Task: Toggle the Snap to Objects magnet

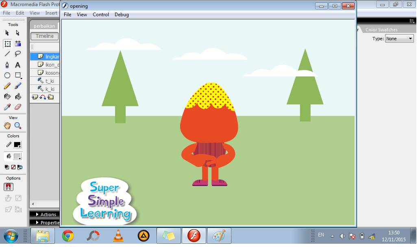Action: (x=9, y=187)
